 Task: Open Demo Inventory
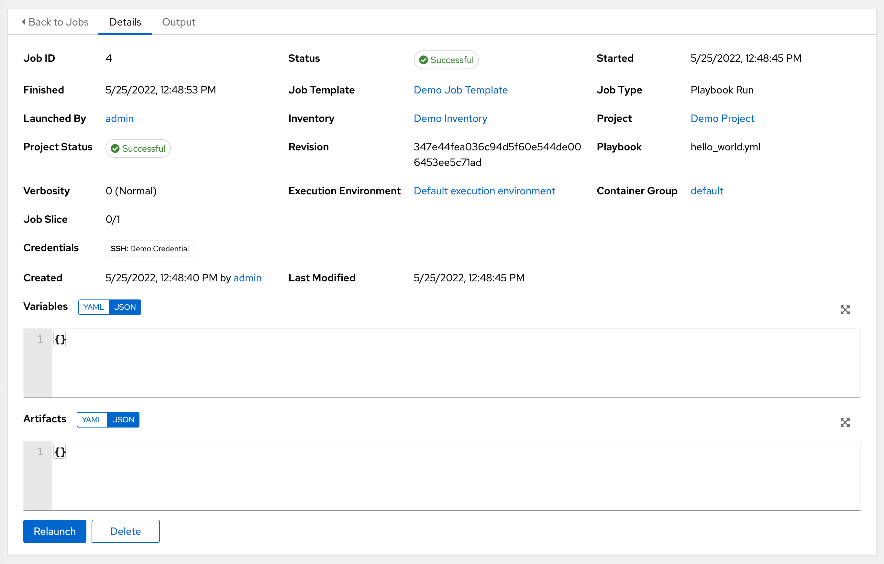tap(450, 118)
